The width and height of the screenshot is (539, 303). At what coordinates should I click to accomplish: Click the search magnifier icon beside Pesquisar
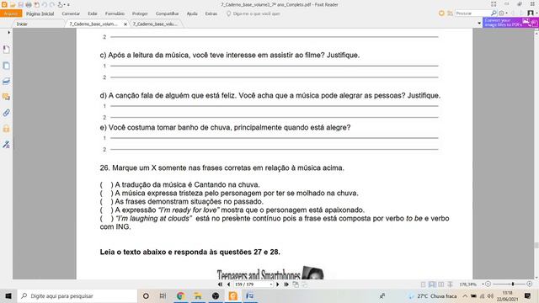494,13
